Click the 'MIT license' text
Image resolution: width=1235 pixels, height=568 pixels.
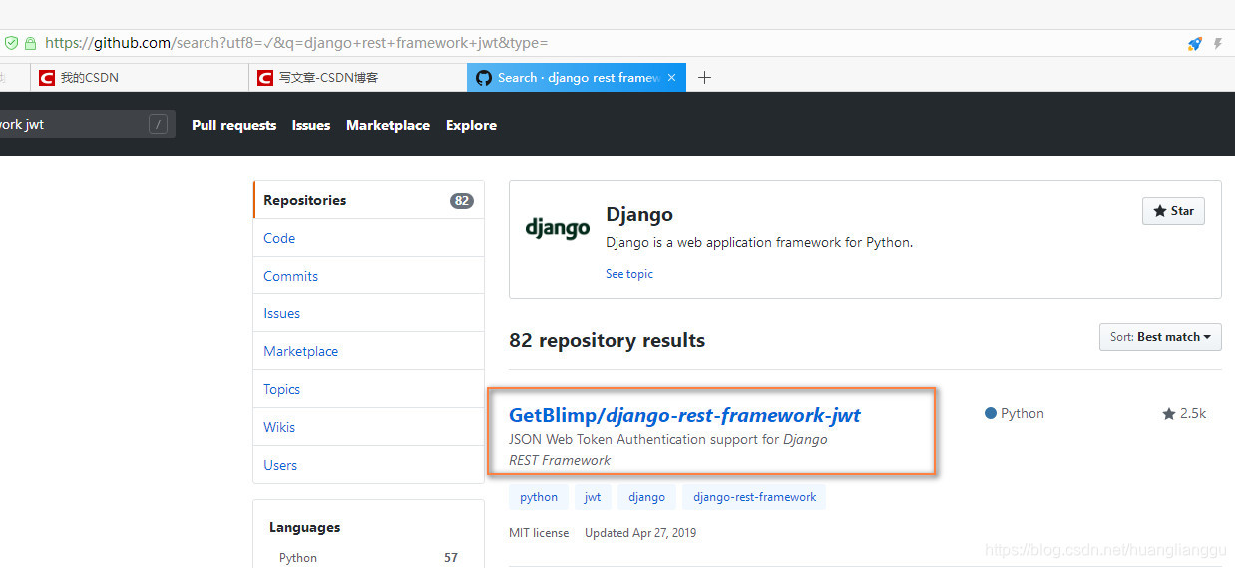tap(539, 532)
